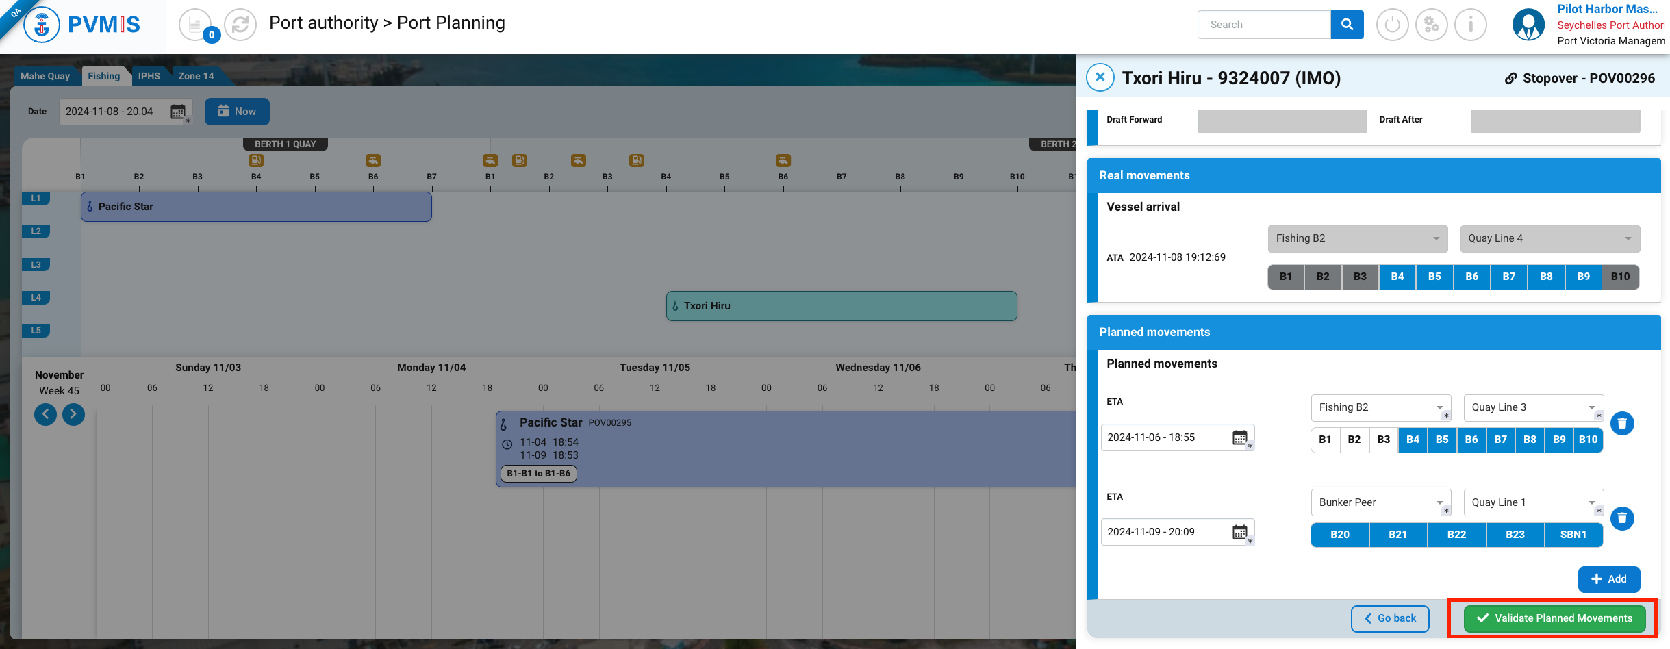Click the refresh icon in header
The height and width of the screenshot is (649, 1670).
click(x=240, y=25)
